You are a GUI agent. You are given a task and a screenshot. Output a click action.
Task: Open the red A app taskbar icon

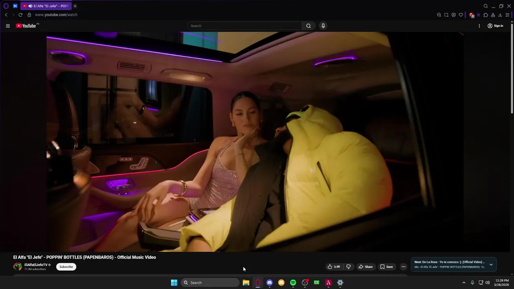(328, 283)
